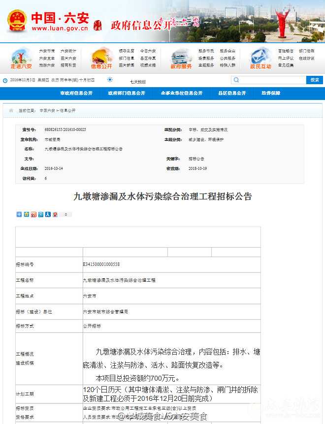The height and width of the screenshot is (424, 325).
Task: Share to QZone with star icon
Action: (x=26, y=214)
